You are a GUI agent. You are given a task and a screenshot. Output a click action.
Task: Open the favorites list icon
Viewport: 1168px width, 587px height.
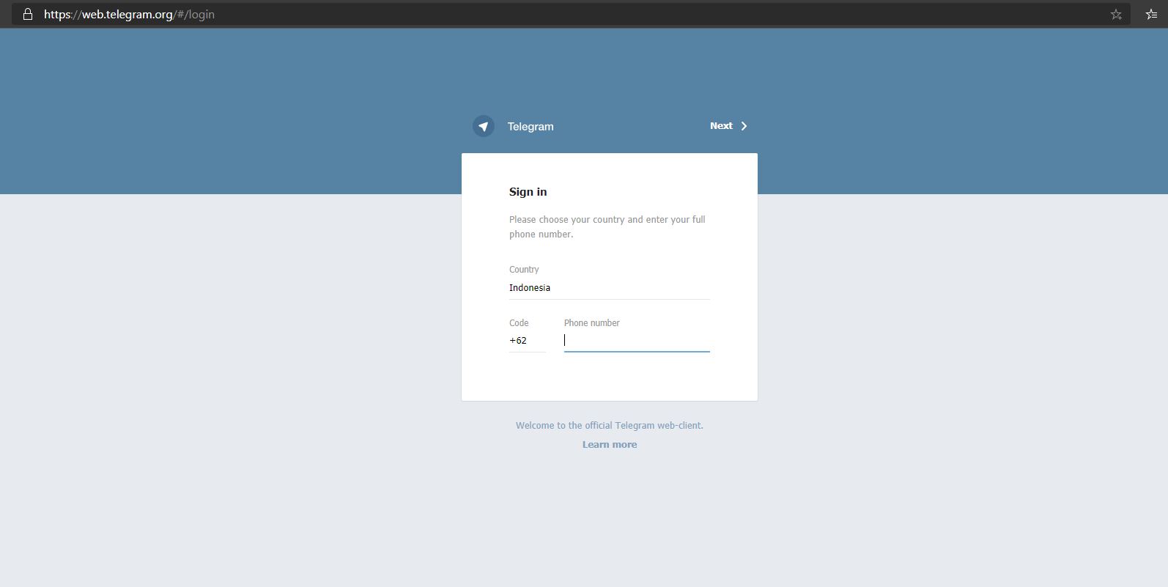click(1151, 14)
